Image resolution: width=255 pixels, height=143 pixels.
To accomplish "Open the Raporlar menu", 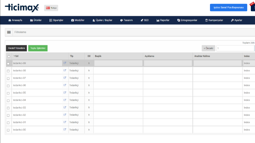I will click(163, 20).
